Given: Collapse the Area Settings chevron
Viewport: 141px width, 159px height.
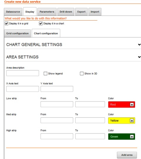Looking at the screenshot, I should pyautogui.click(x=139, y=57).
